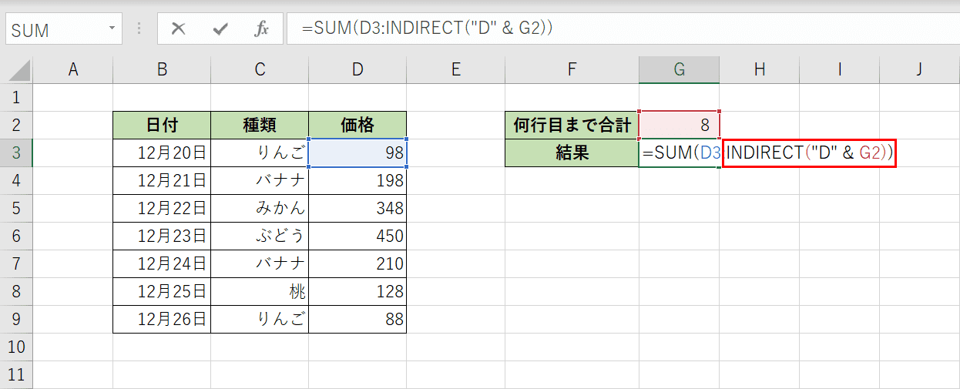Select row 9 header
Image resolution: width=960 pixels, height=389 pixels.
tap(17, 319)
